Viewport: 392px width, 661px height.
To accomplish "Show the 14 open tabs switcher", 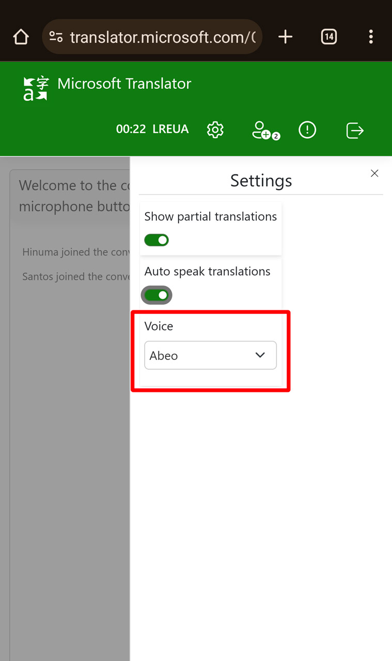I will (x=329, y=37).
